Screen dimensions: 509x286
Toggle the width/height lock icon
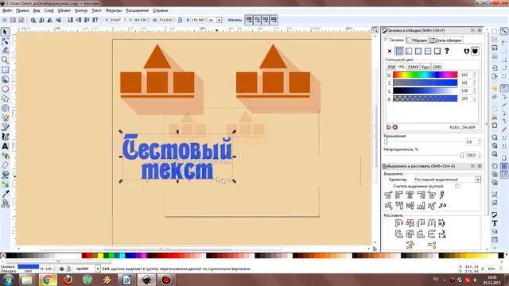pos(180,20)
